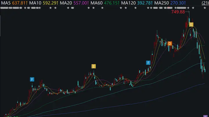Click the orange D event marker

tap(170, 44)
